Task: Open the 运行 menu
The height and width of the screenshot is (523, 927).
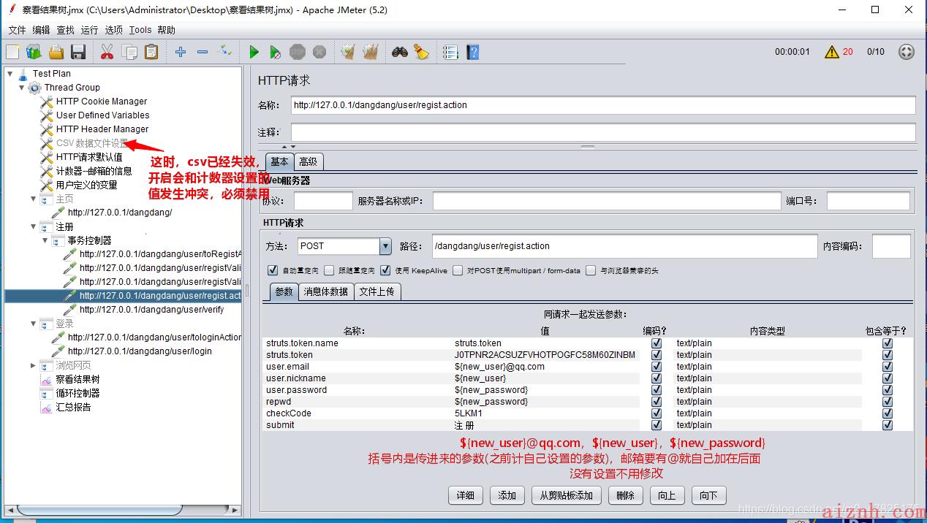Action: [x=89, y=30]
